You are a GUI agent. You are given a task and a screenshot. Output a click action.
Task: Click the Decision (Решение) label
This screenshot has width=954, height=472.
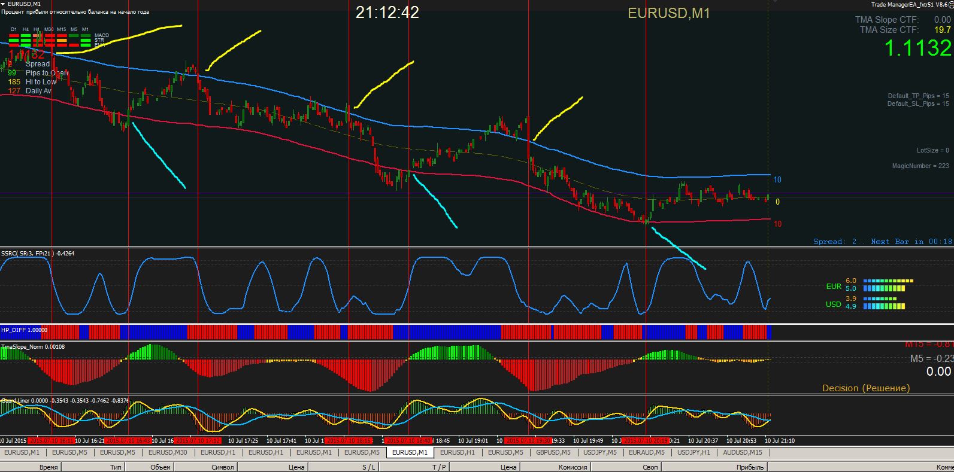click(866, 388)
